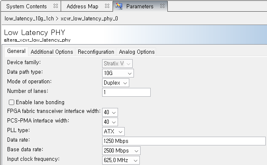Image resolution: width=267 pixels, height=165 pixels.
Task: Click the Low Latency PHY title
Action: [x=35, y=32]
